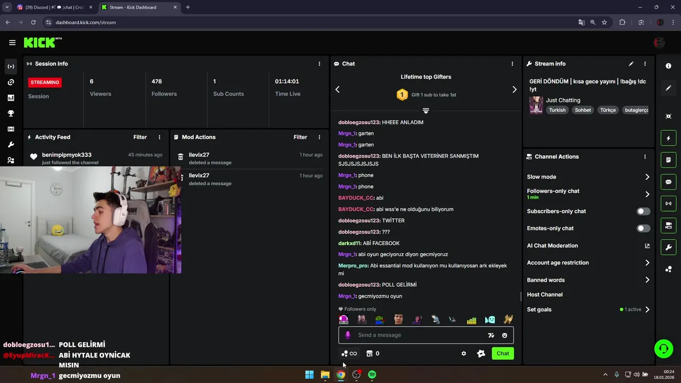The width and height of the screenshot is (681, 383).
Task: Toggle the chat bubble widget icon in right sidebar
Action: 668,182
